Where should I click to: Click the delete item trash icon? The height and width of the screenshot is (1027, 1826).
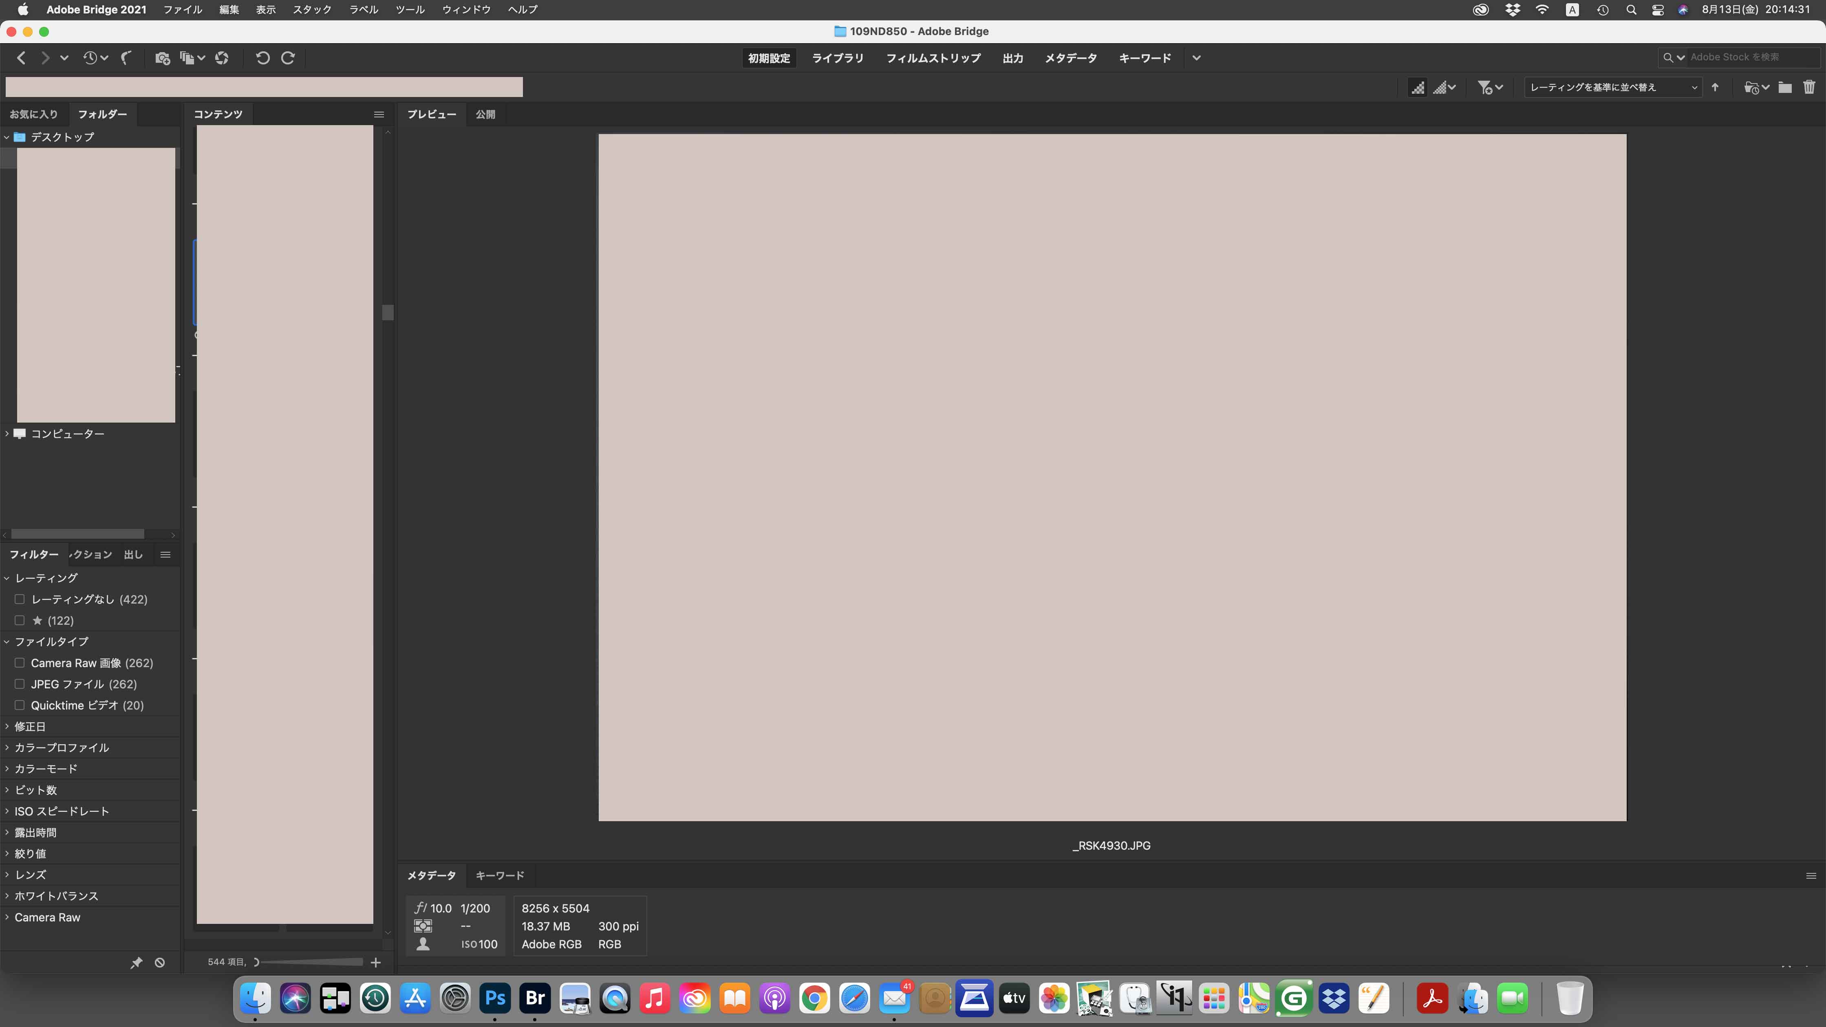1809,87
